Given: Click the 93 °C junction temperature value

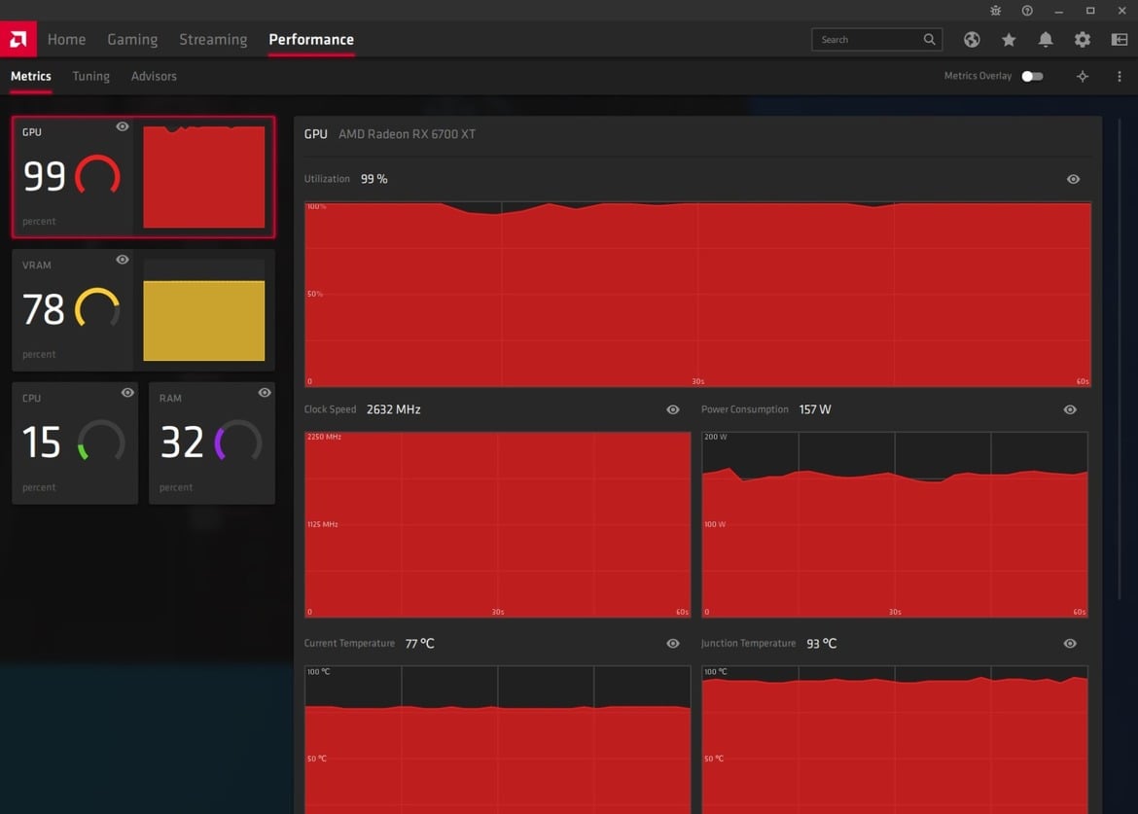Looking at the screenshot, I should 822,644.
